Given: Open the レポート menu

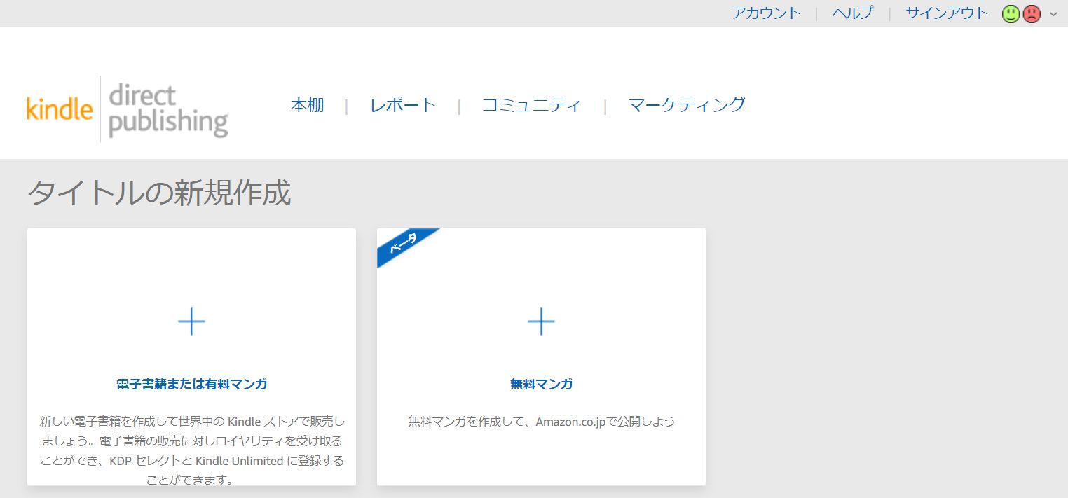Looking at the screenshot, I should (x=403, y=105).
